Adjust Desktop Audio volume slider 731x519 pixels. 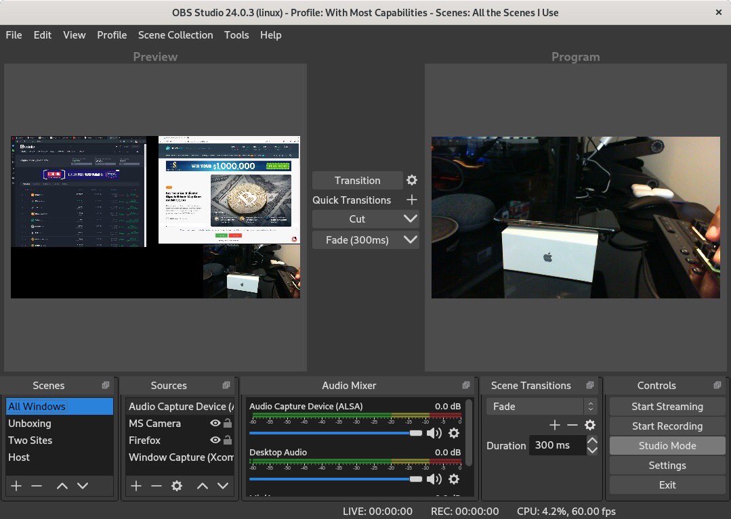(x=335, y=479)
